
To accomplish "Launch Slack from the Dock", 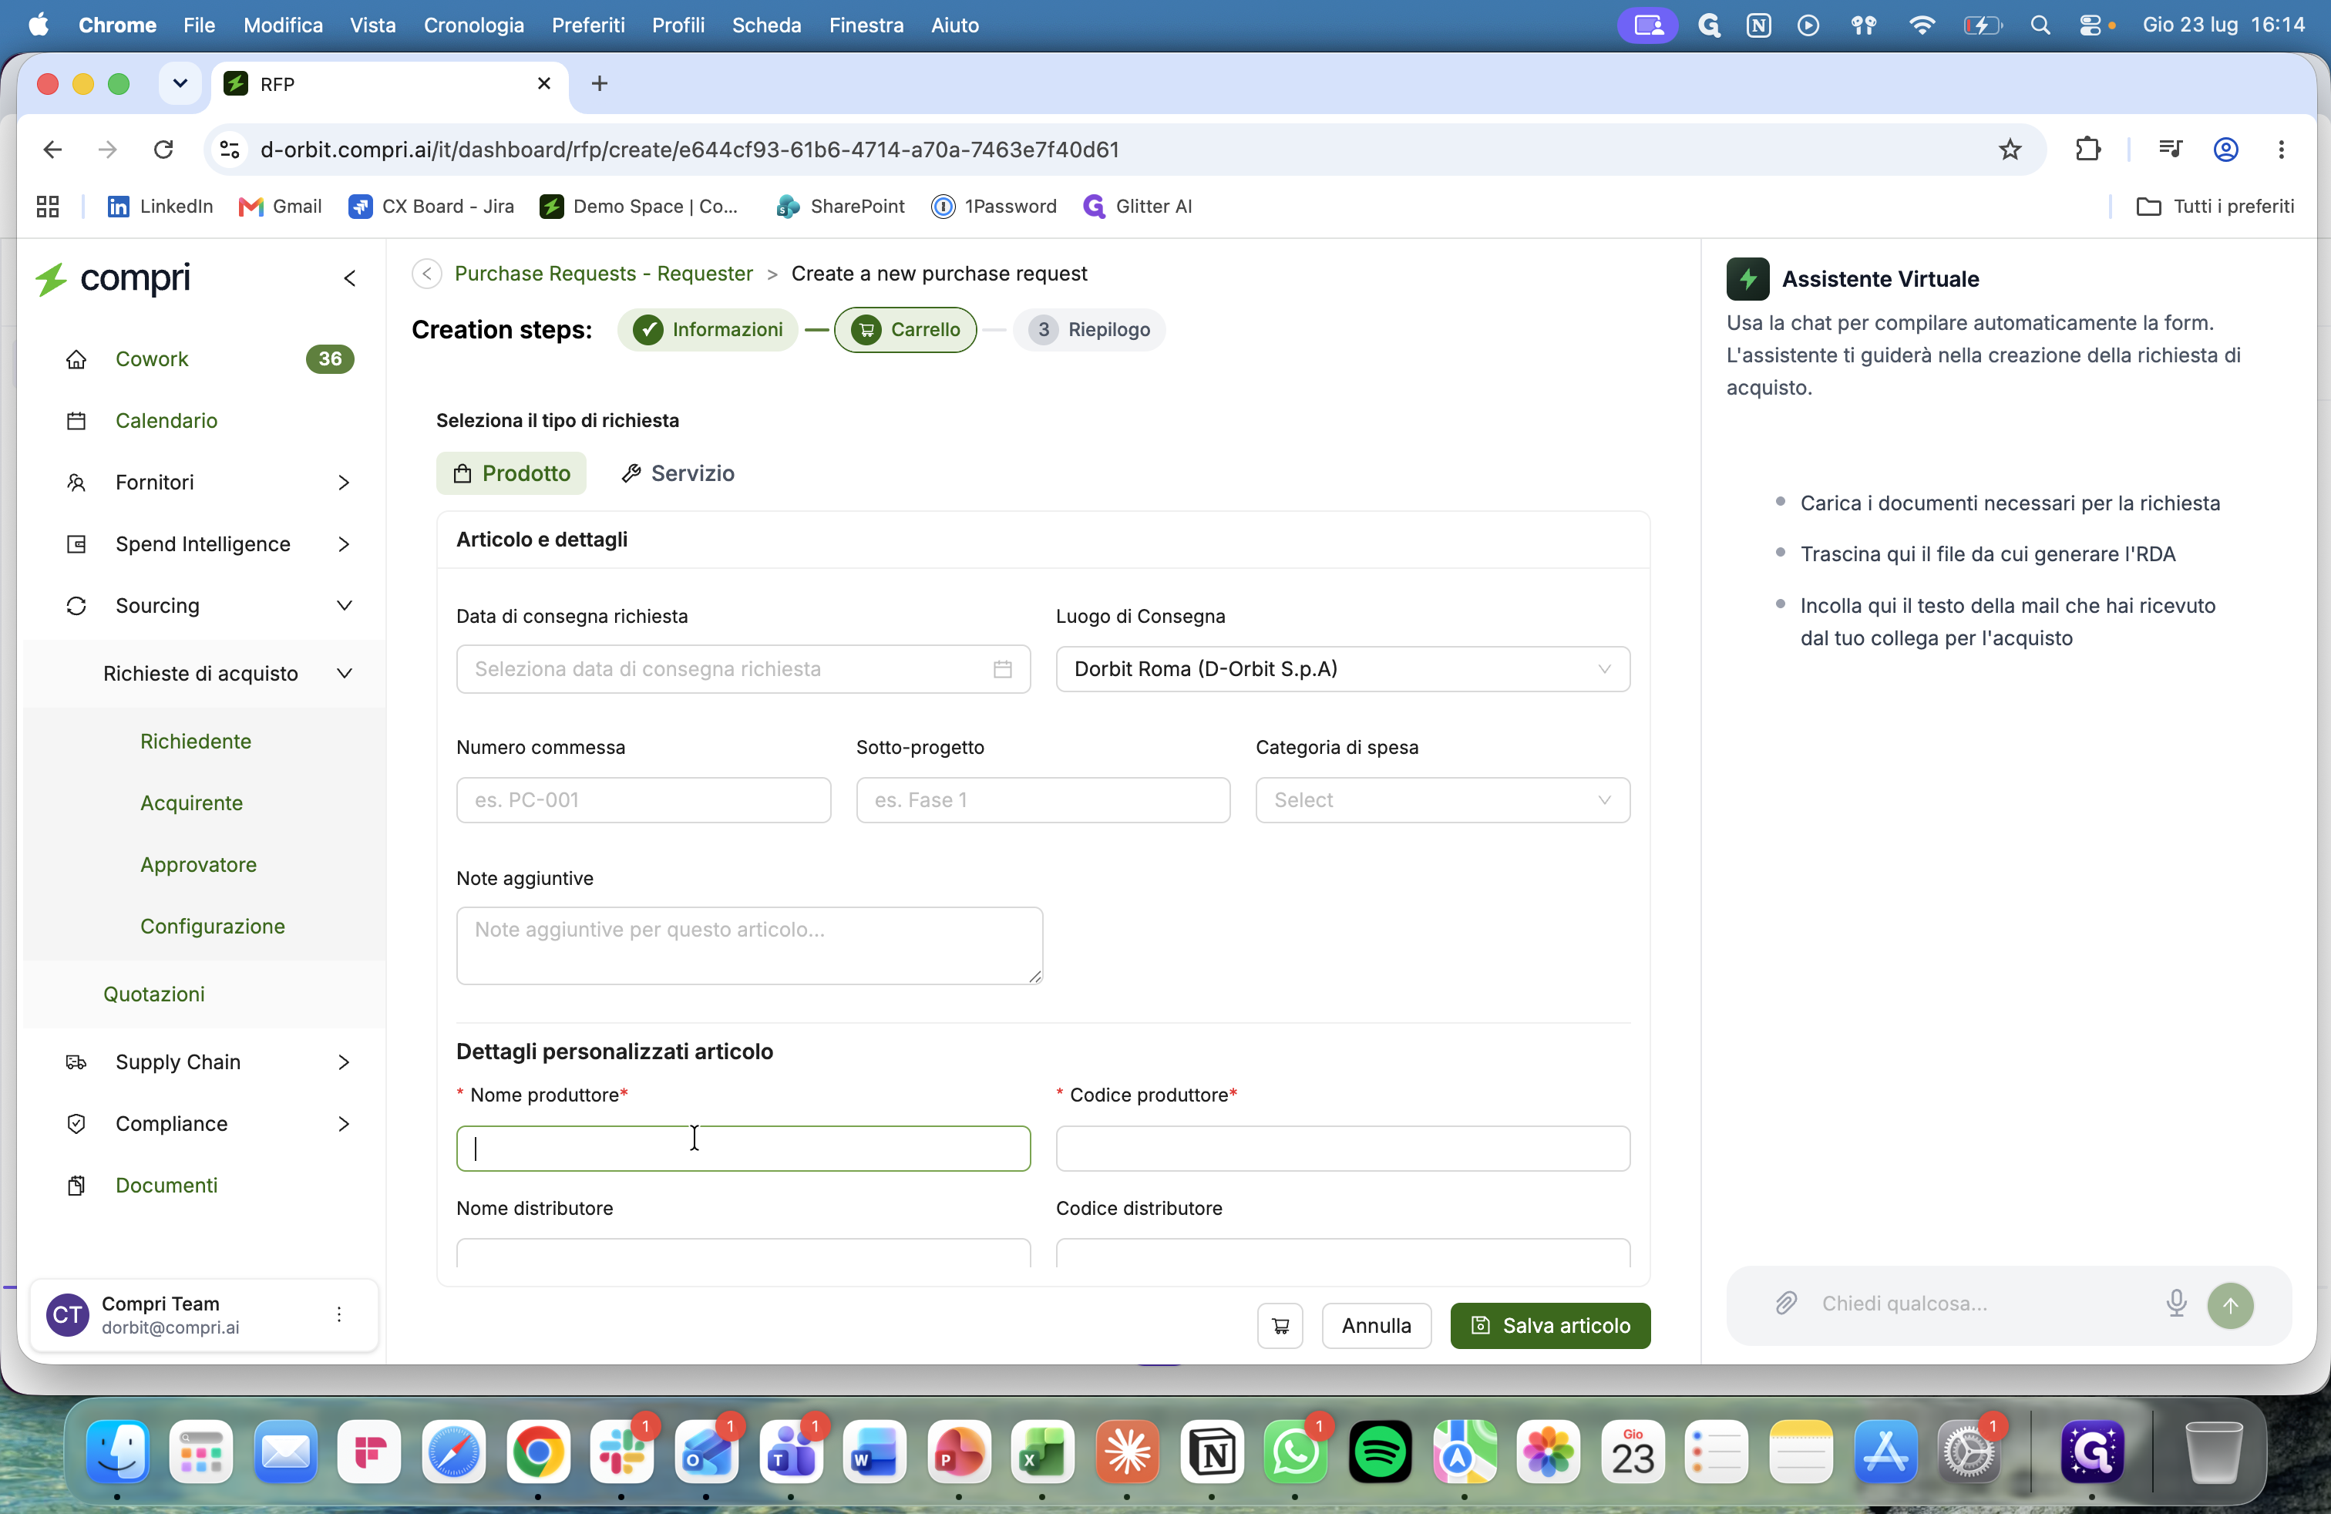I will 622,1452.
